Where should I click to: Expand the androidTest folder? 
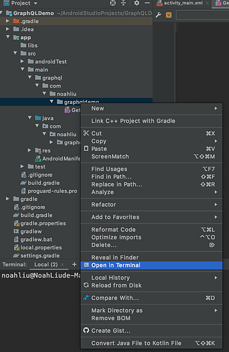(x=22, y=61)
